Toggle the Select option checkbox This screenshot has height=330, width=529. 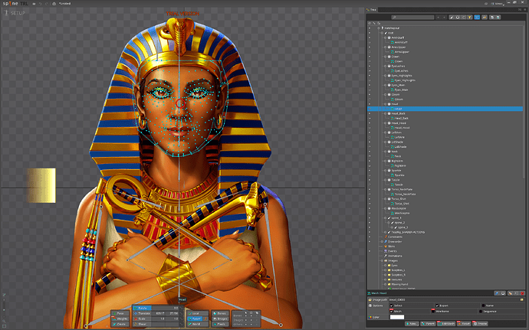(392, 305)
